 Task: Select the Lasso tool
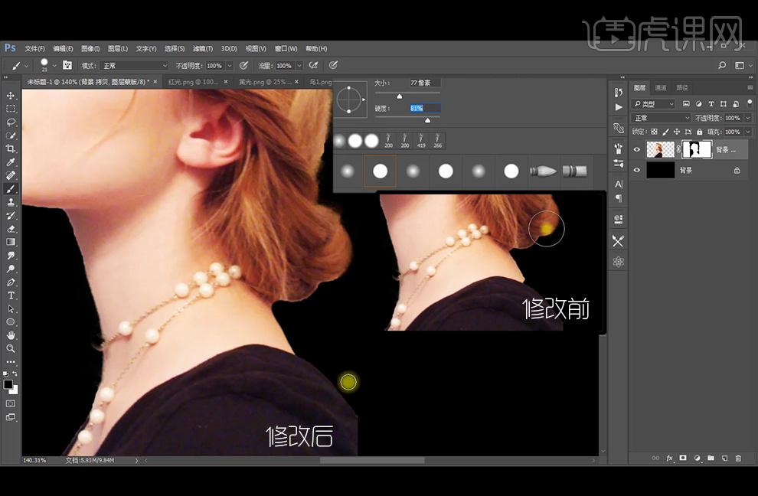coord(11,122)
